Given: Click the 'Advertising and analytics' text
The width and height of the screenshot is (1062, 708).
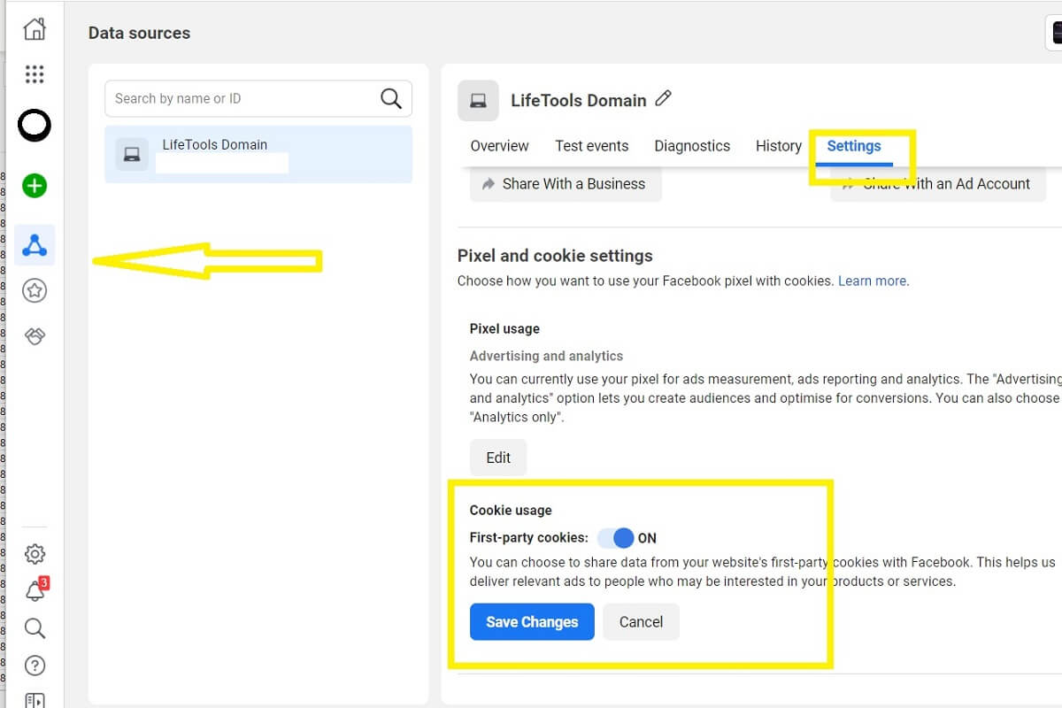Looking at the screenshot, I should coord(546,356).
